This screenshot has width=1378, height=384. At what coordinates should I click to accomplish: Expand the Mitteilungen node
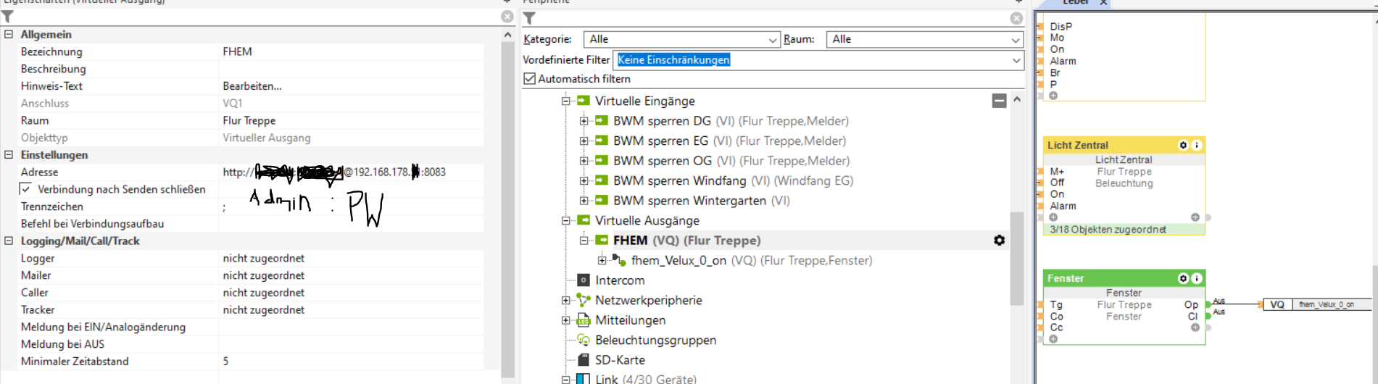[566, 320]
